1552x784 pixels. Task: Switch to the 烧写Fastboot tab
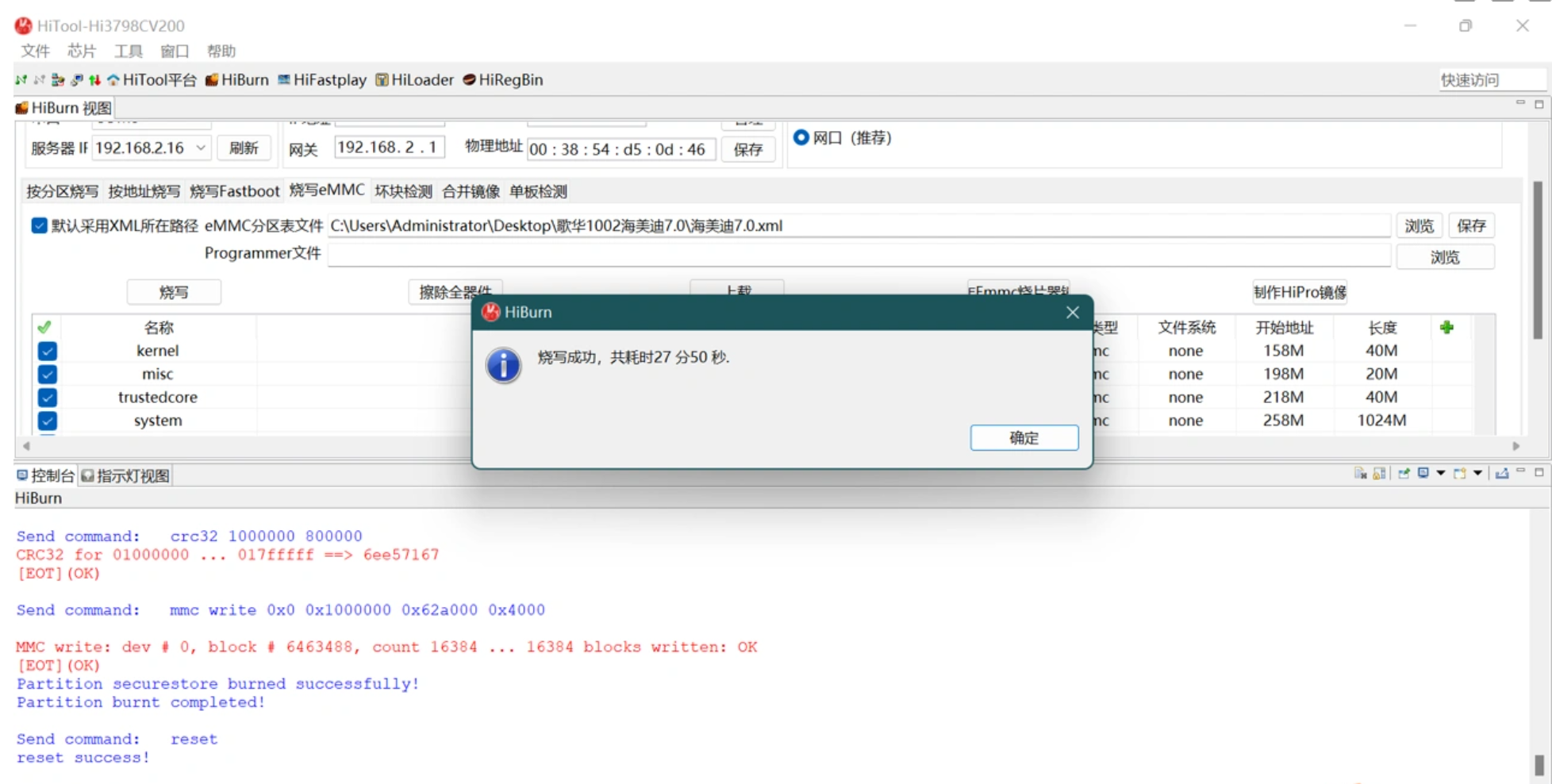pos(235,191)
